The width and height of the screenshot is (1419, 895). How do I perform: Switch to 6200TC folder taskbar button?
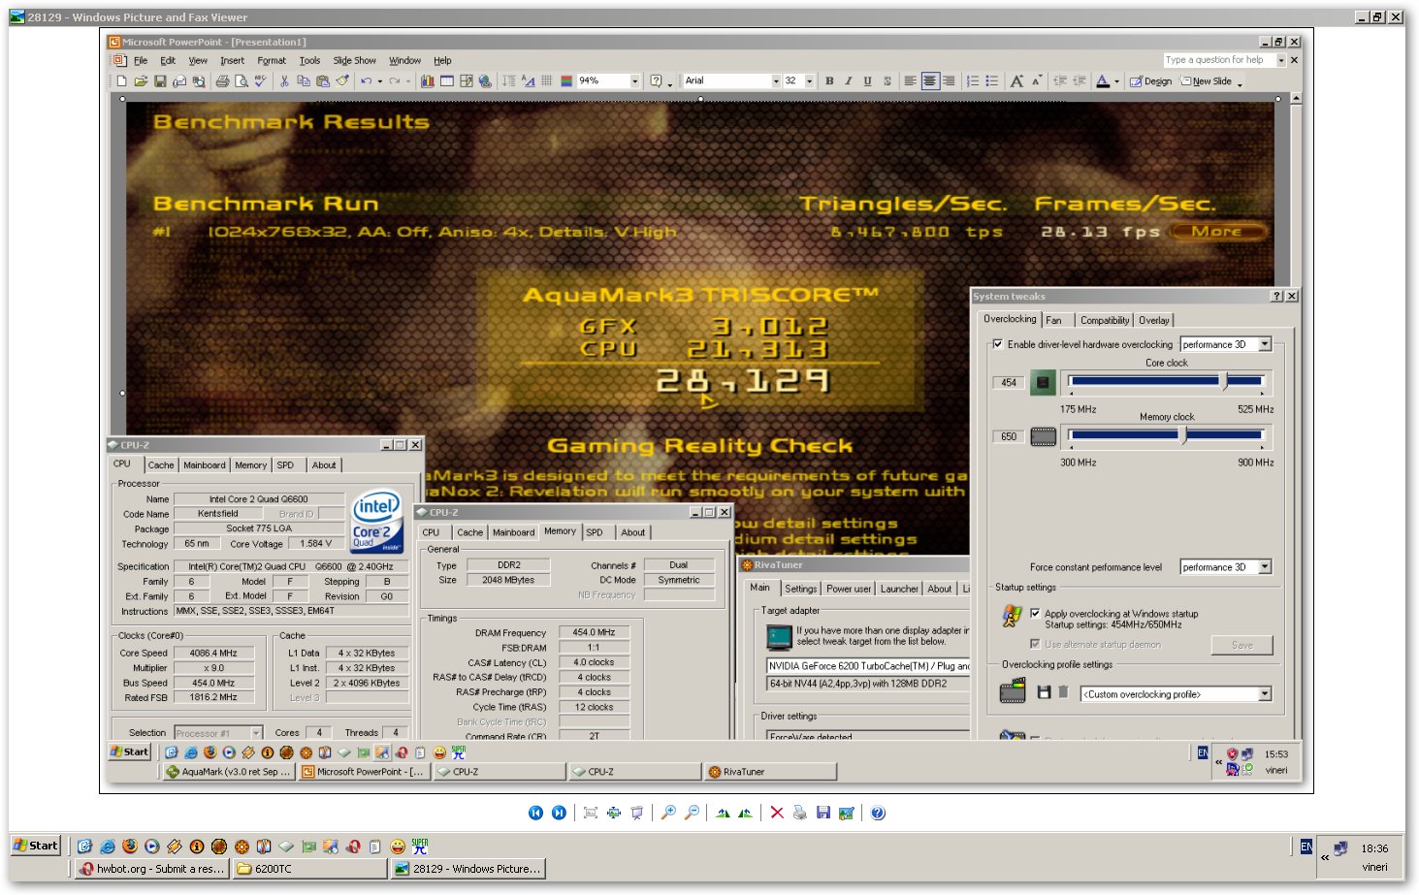(x=309, y=869)
